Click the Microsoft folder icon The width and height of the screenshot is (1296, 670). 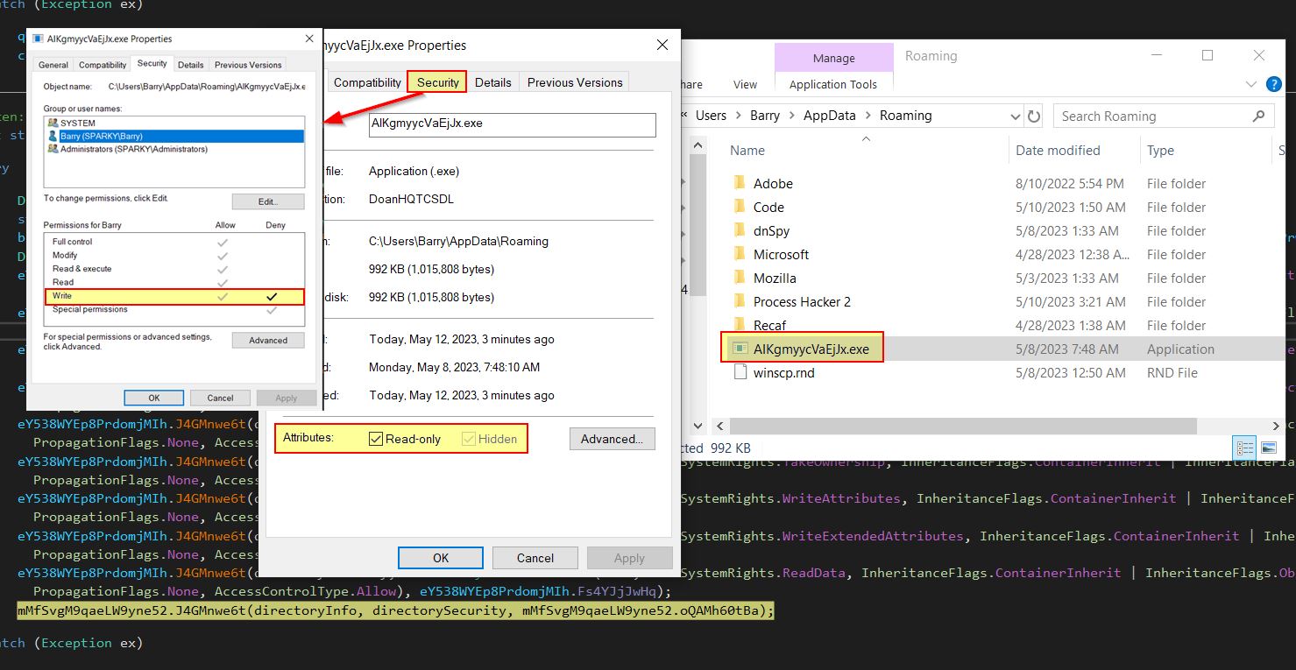click(738, 255)
